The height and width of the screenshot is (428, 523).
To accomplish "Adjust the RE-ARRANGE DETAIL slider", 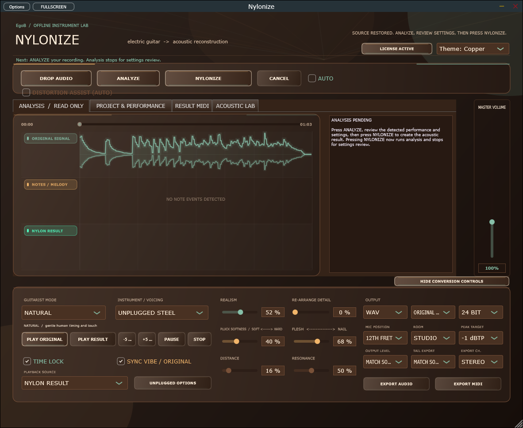I will (x=295, y=312).
